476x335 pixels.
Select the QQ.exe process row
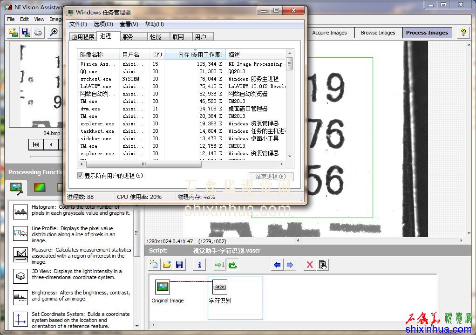coord(182,71)
